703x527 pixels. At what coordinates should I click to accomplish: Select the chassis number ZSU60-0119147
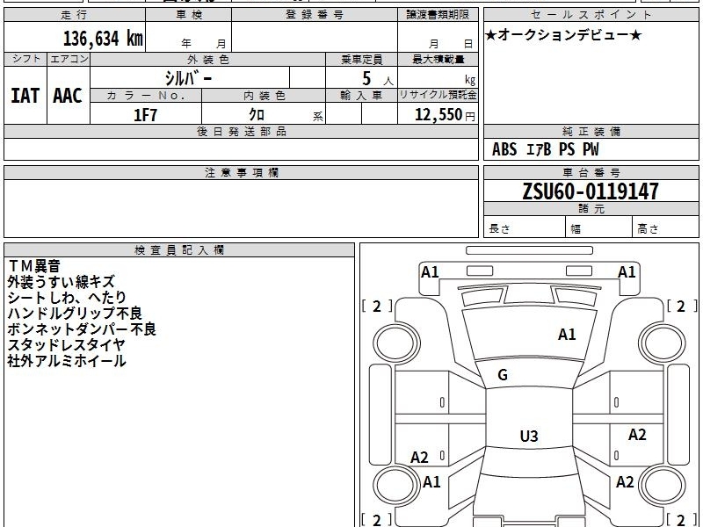(x=591, y=191)
